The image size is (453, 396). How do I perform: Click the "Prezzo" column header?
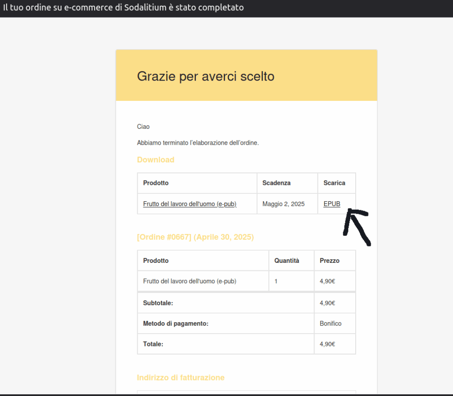click(x=330, y=261)
